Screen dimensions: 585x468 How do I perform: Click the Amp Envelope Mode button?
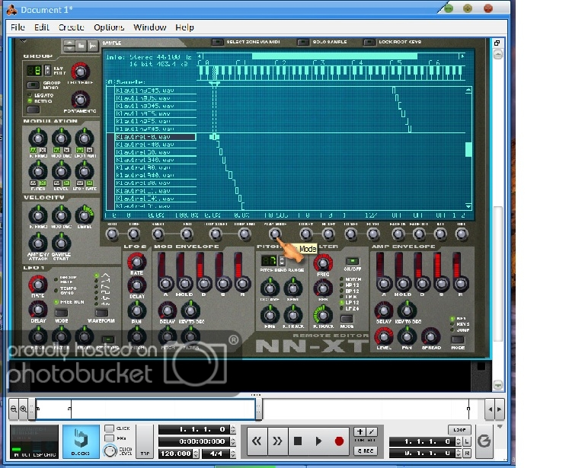pos(458,339)
